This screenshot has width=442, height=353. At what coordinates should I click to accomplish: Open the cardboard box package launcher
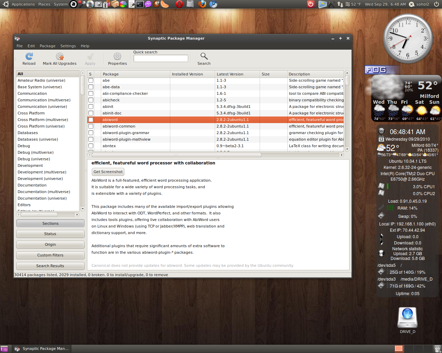[x=115, y=4]
